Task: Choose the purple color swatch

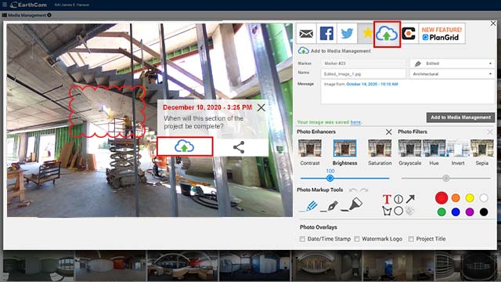Action: (x=470, y=212)
